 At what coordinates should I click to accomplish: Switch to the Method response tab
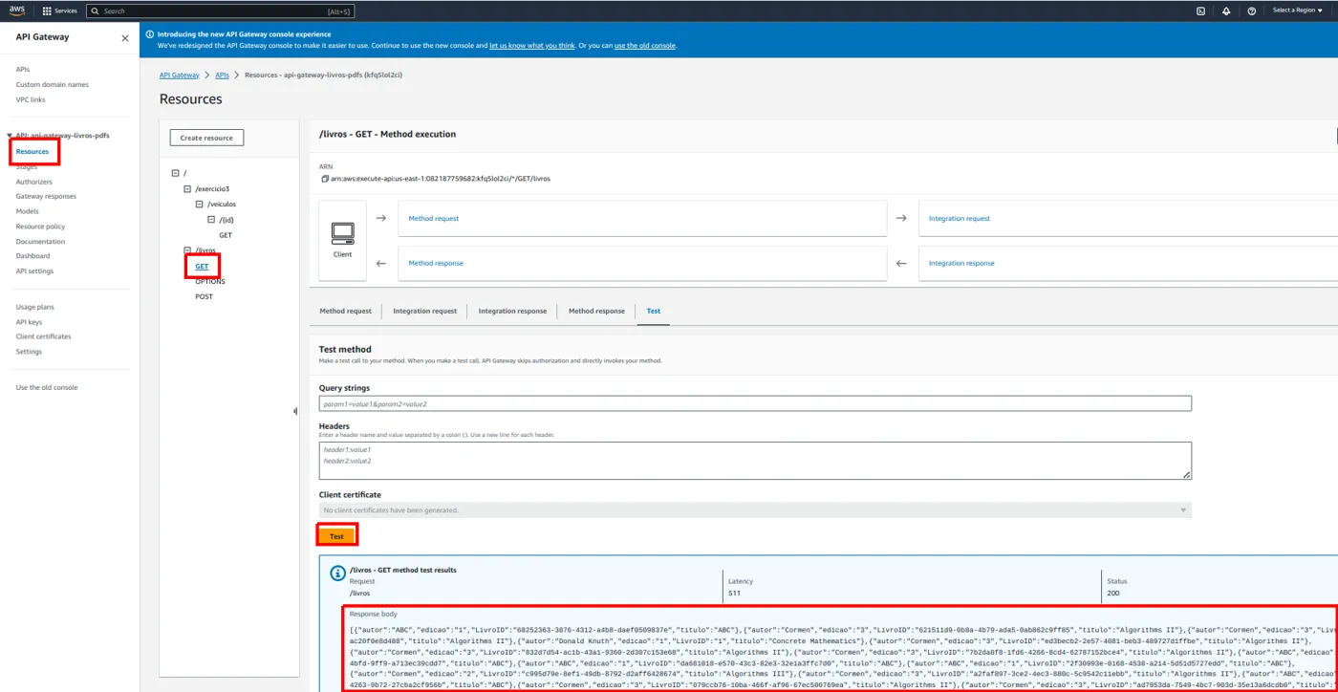[596, 311]
